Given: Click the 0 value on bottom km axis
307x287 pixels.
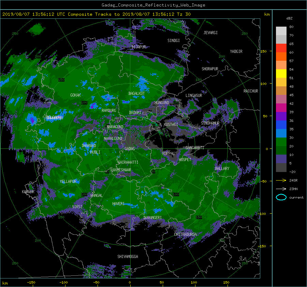Looking at the screenshot, I should pyautogui.click(x=130, y=283).
